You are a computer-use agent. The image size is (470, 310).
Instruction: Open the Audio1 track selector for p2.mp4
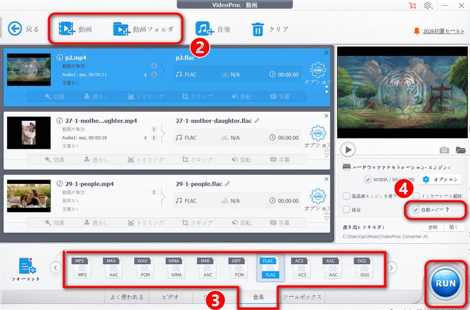coord(145,75)
